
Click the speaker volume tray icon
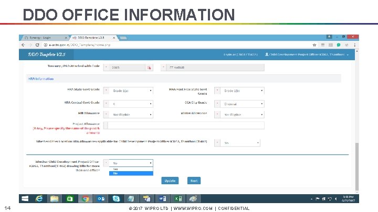[x=336, y=199]
